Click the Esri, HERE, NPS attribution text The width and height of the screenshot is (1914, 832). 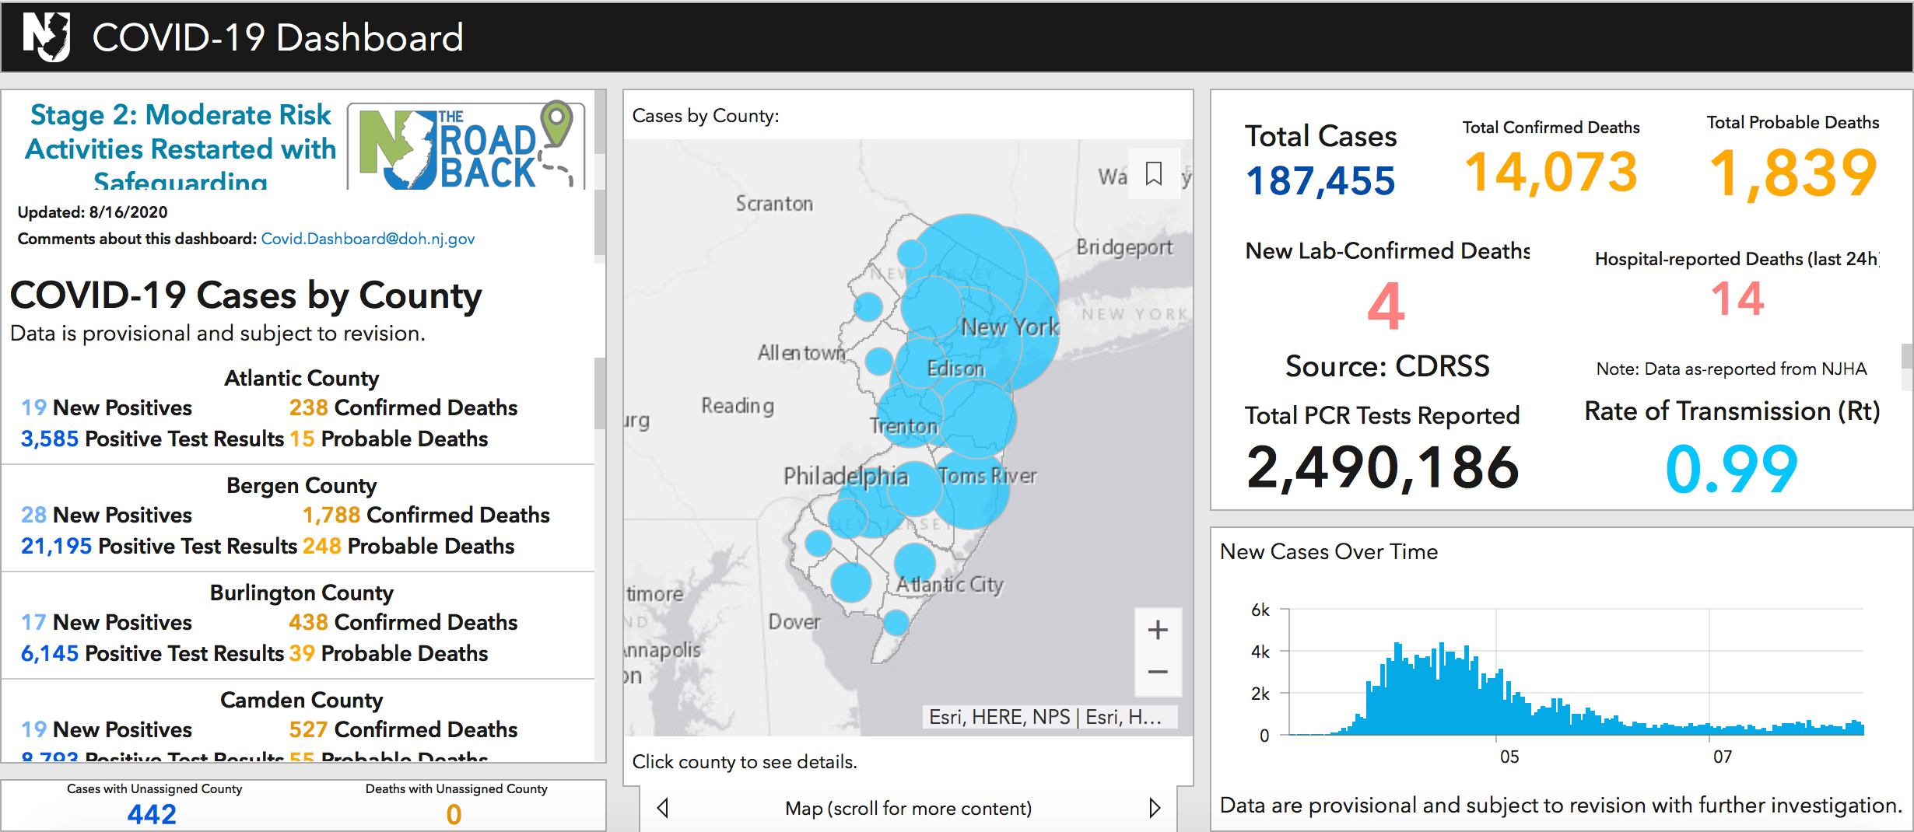[1000, 717]
